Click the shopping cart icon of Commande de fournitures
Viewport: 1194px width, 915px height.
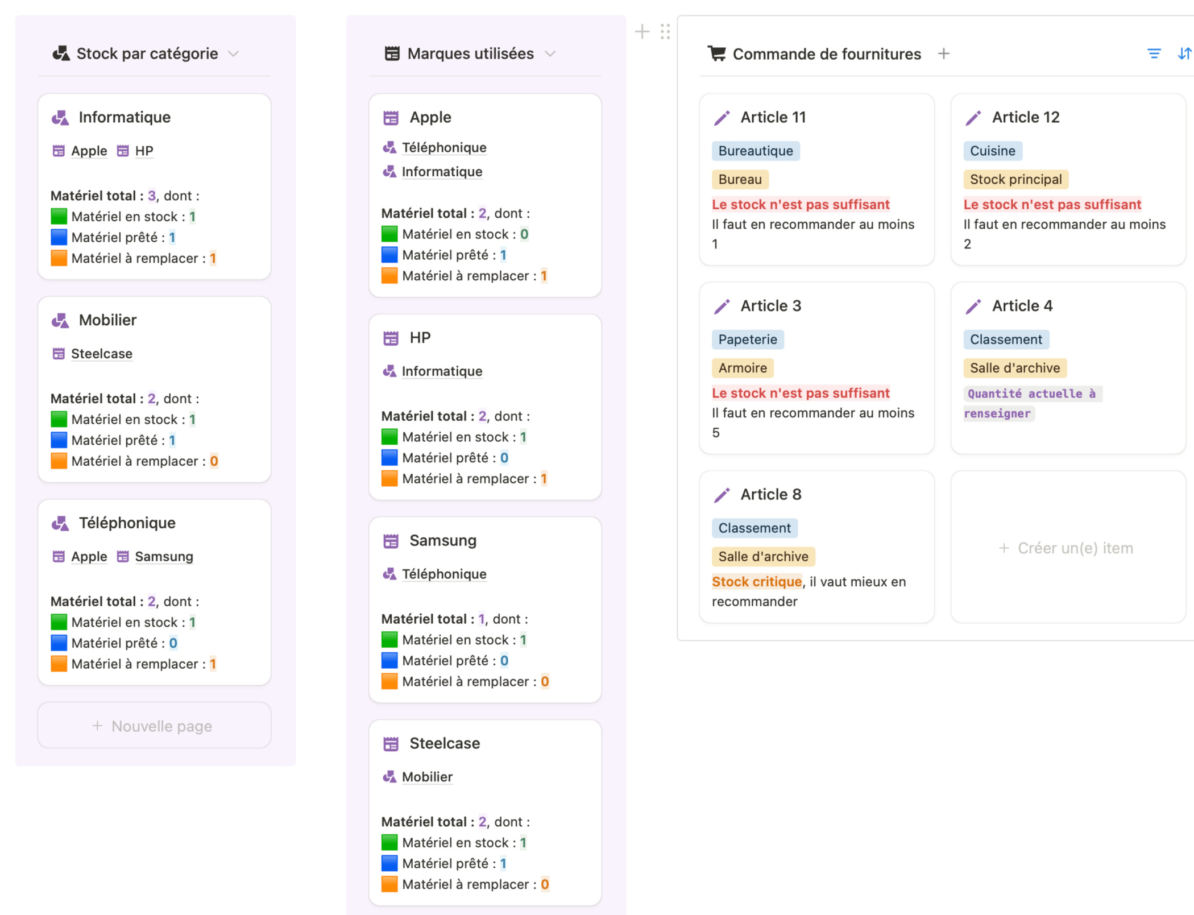pyautogui.click(x=716, y=54)
